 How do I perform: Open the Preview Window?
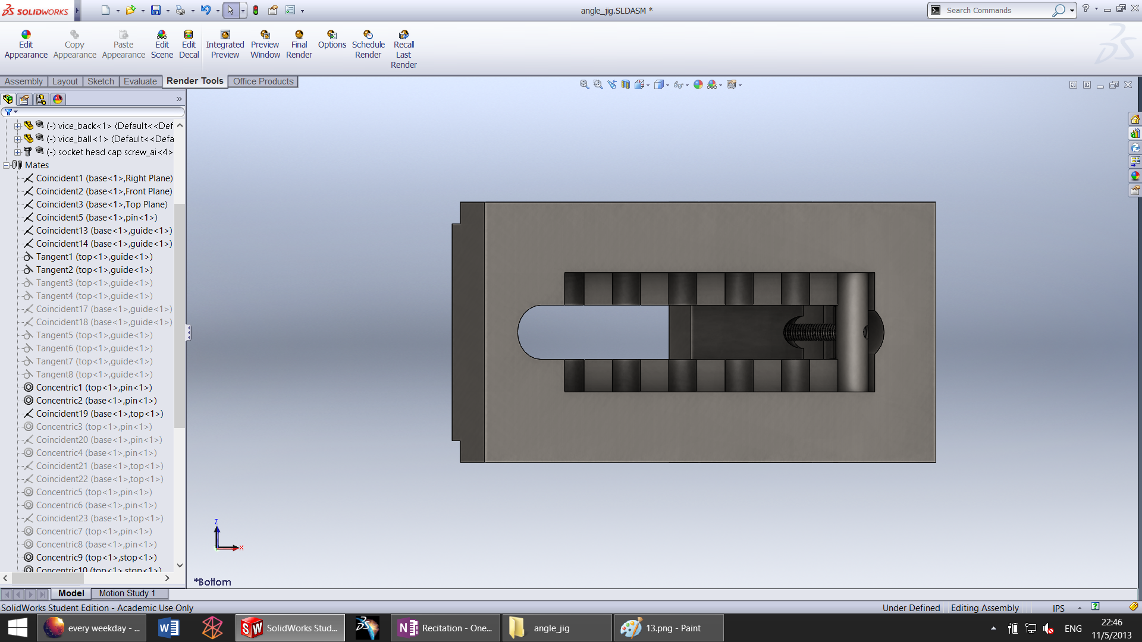click(x=265, y=45)
